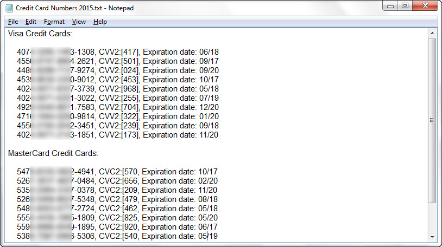The height and width of the screenshot is (247, 442).
Task: Click the CVC2:[920 value
Action: [x=118, y=227]
